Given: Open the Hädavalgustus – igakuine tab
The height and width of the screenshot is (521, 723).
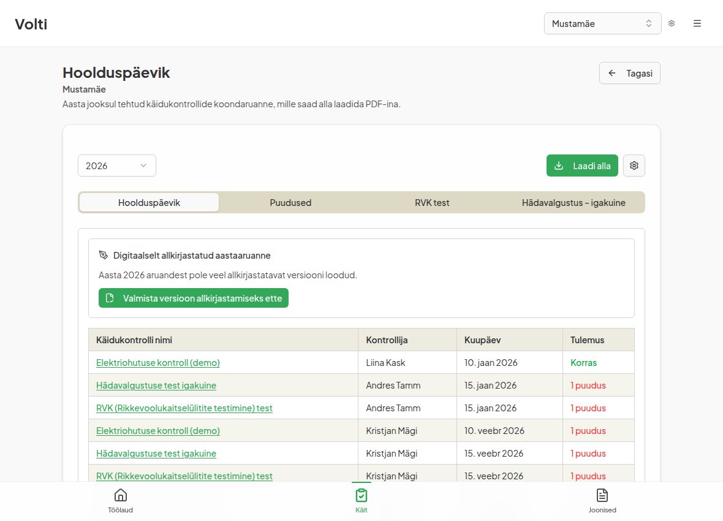Looking at the screenshot, I should coord(573,203).
